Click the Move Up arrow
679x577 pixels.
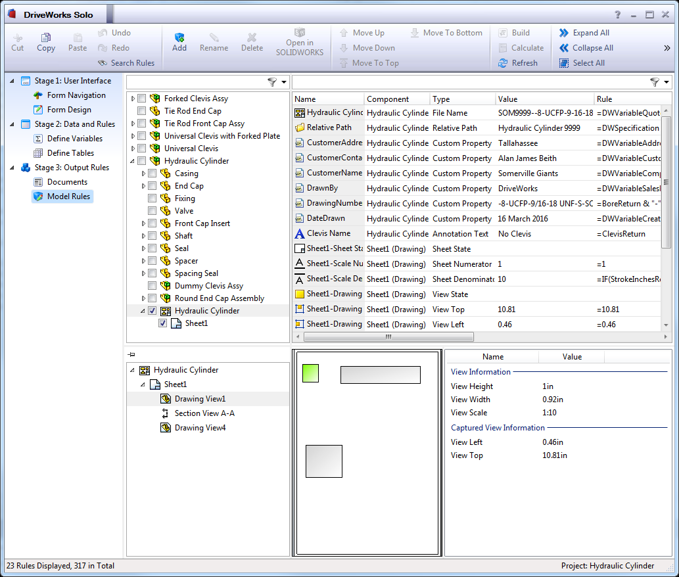click(344, 33)
